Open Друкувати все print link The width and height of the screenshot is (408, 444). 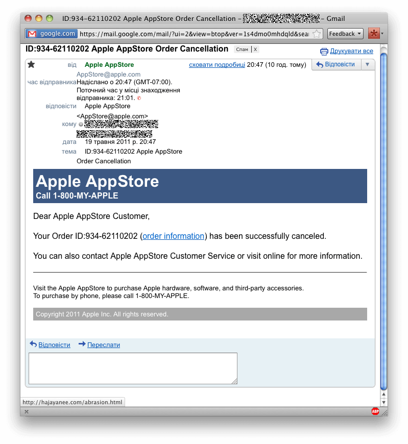point(351,51)
